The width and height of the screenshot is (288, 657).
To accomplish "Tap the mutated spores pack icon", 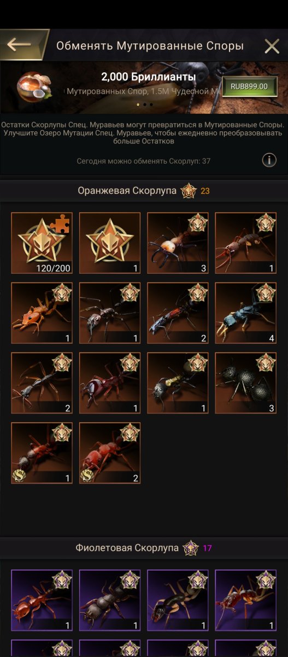I will [x=33, y=86].
